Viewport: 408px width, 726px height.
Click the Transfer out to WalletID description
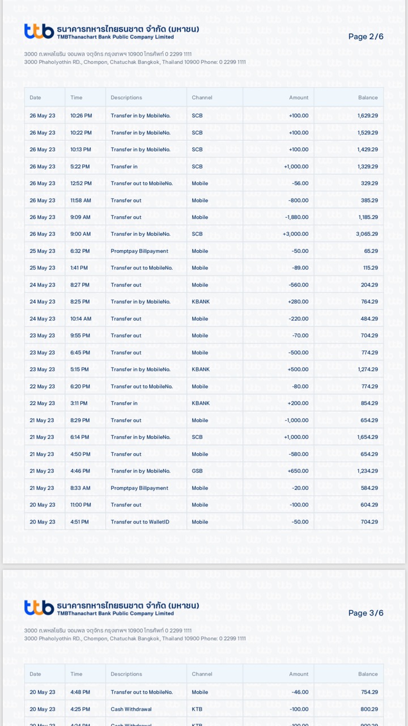[140, 522]
